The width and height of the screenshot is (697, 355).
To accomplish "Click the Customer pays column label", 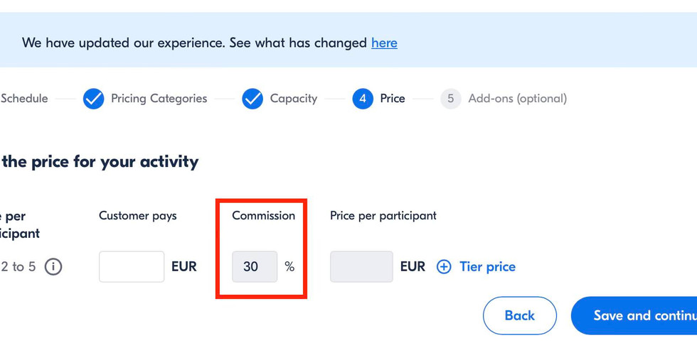I will pyautogui.click(x=137, y=216).
